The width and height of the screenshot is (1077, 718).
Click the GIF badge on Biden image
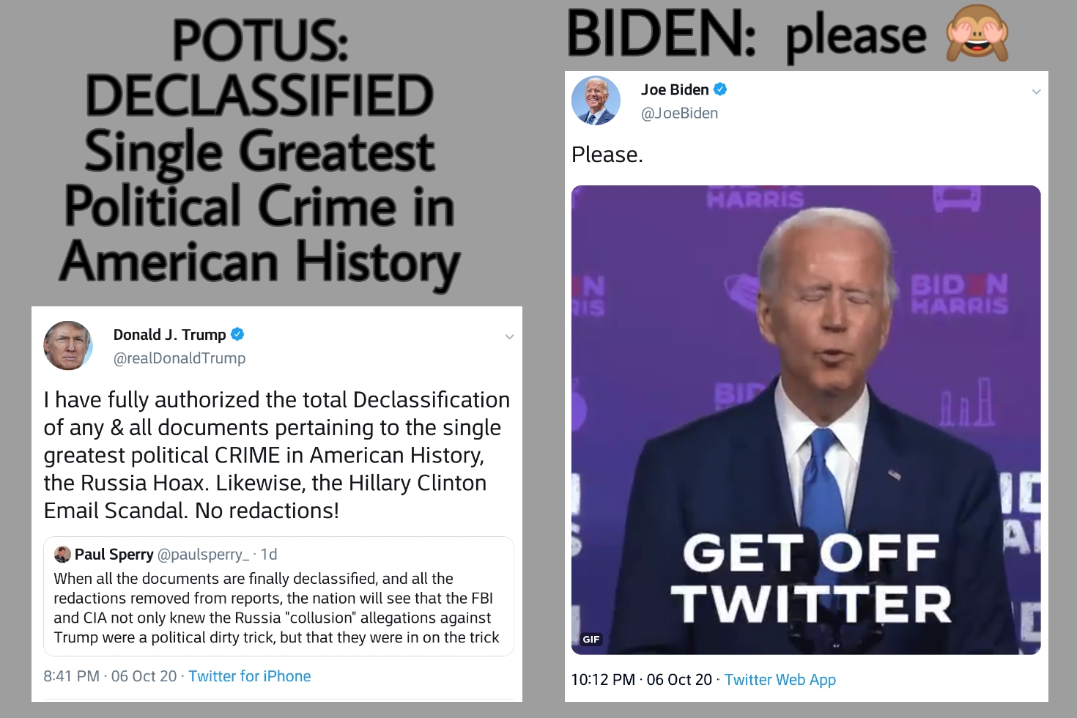tap(591, 640)
